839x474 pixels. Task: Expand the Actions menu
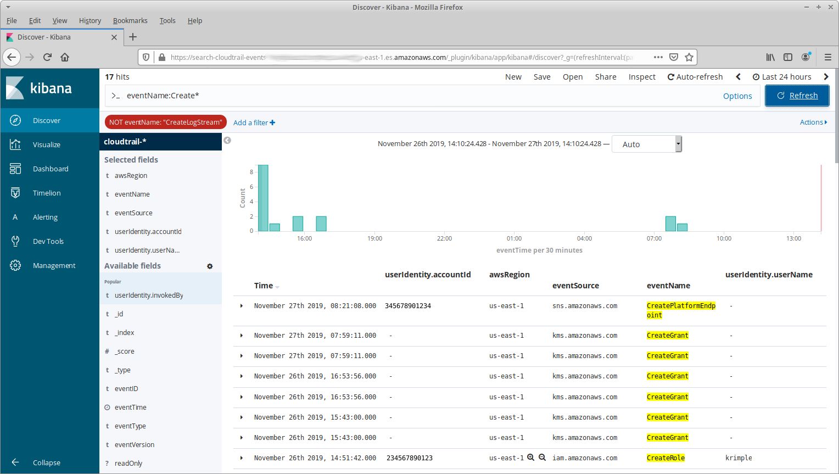click(x=813, y=122)
